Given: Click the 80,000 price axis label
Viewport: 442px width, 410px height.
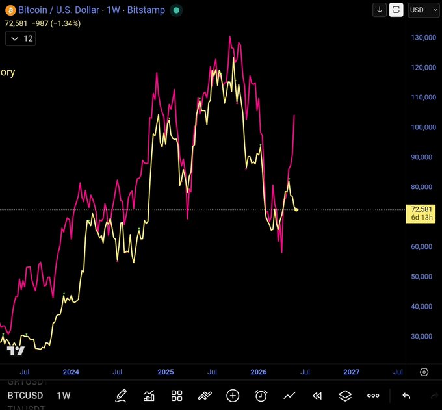Looking at the screenshot, I should click(x=421, y=187).
